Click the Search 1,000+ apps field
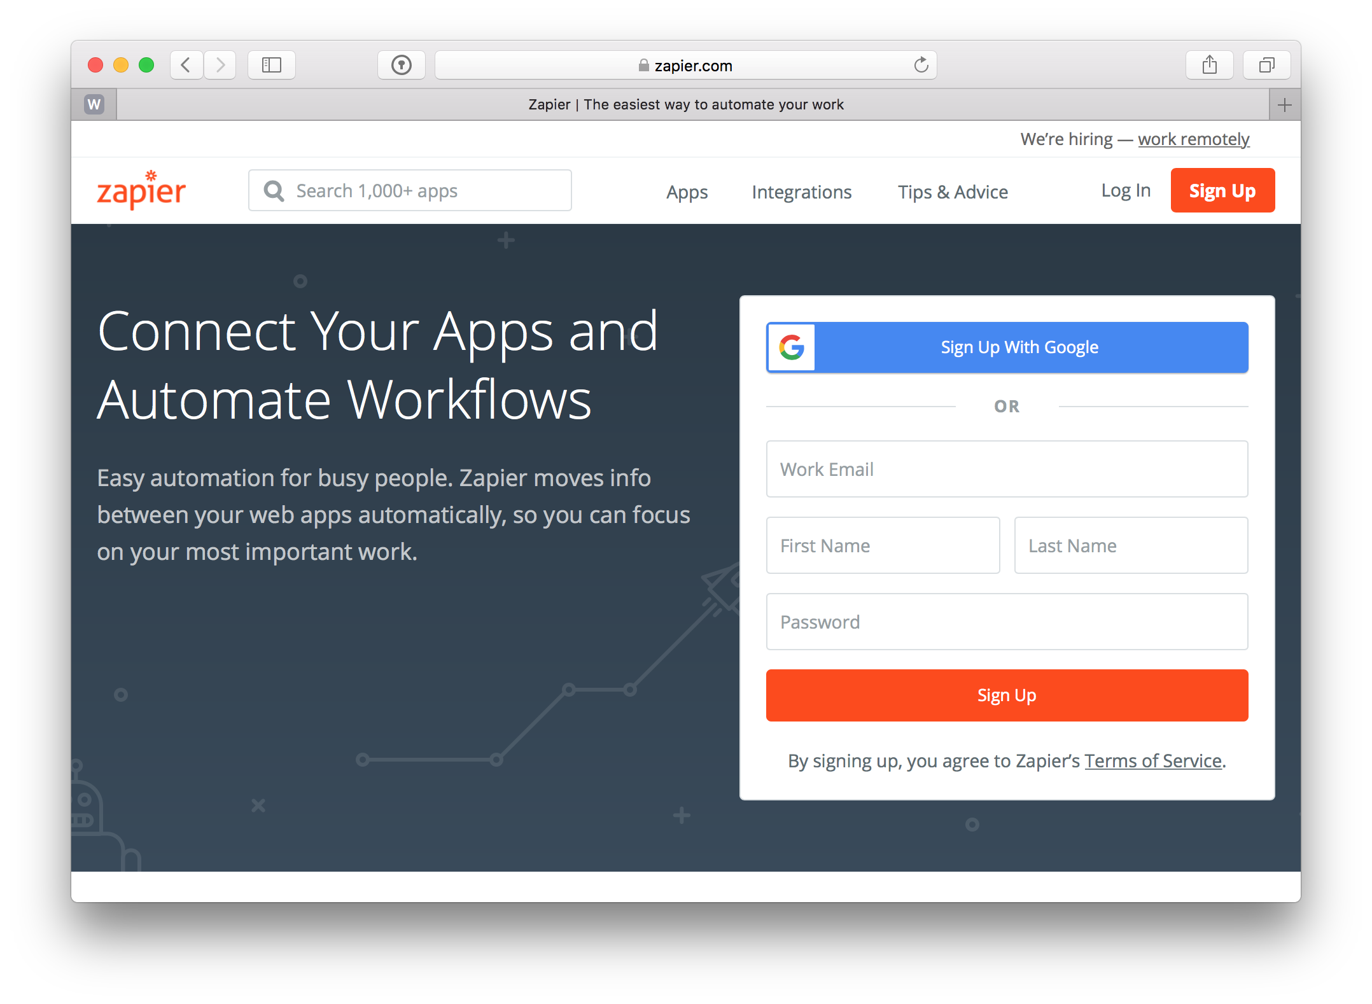This screenshot has width=1372, height=1004. pyautogui.click(x=410, y=190)
